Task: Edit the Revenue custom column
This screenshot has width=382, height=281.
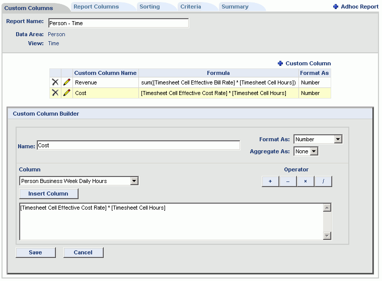Action: click(x=67, y=82)
